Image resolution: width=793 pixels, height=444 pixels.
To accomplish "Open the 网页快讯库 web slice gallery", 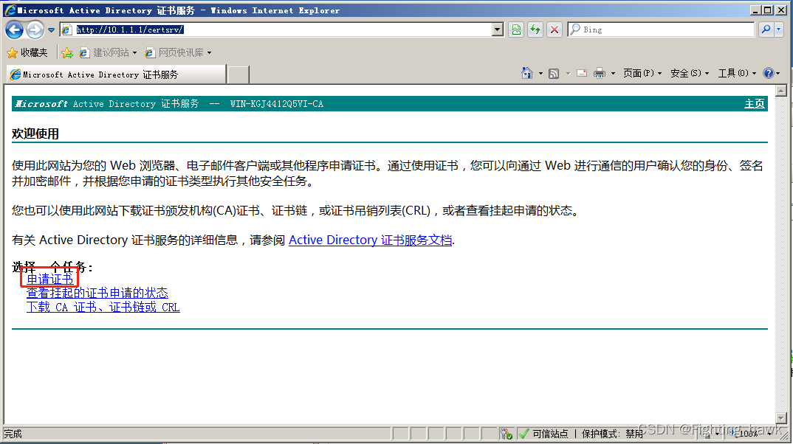I will coord(177,52).
